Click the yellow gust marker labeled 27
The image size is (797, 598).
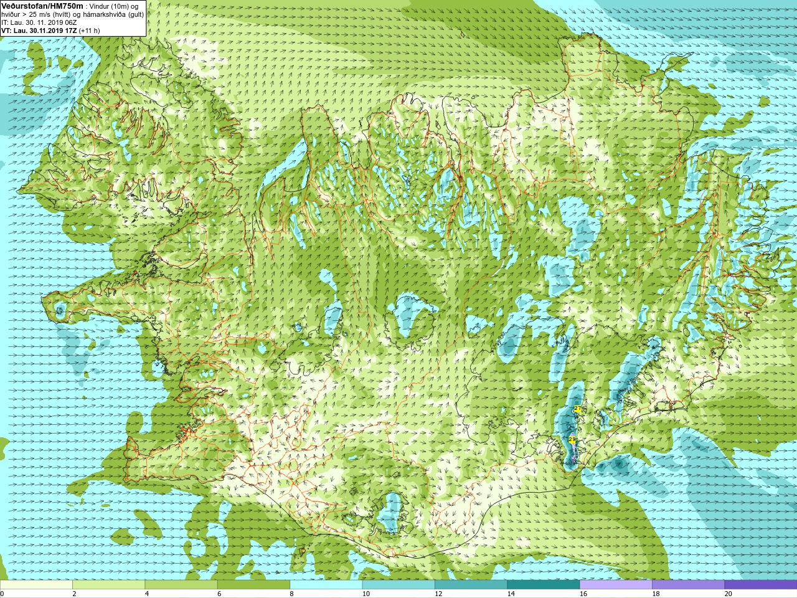pyautogui.click(x=578, y=409)
